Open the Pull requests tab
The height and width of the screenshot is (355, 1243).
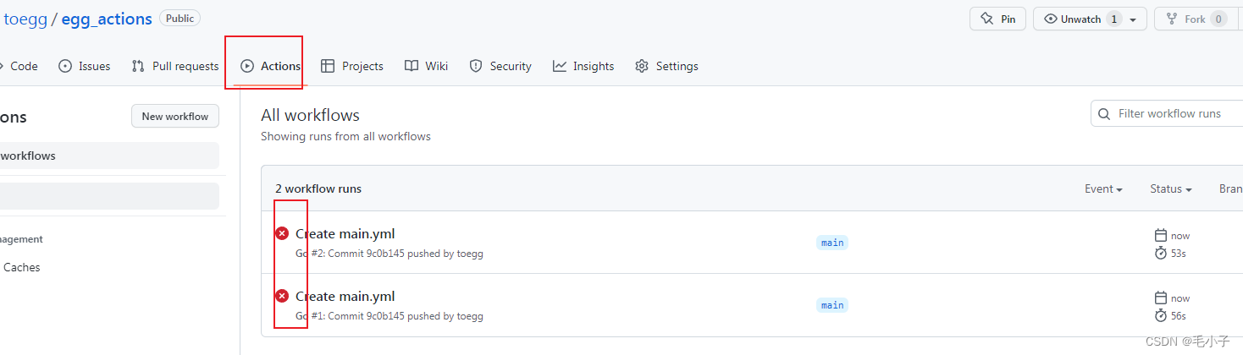(x=175, y=66)
